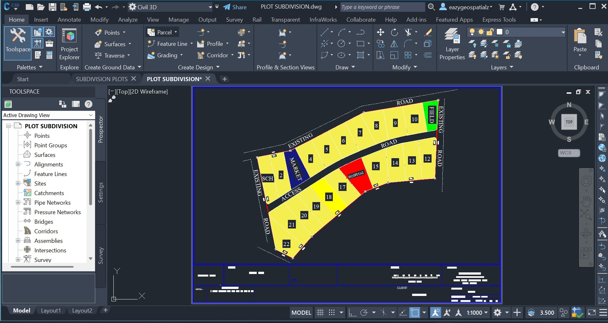Click the Share button
This screenshot has width=608, height=323.
[235, 7]
